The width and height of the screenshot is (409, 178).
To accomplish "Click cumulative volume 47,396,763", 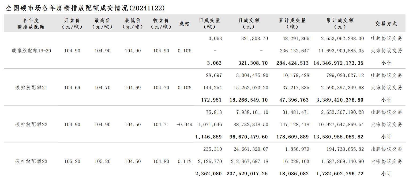I will pyautogui.click(x=292, y=100).
